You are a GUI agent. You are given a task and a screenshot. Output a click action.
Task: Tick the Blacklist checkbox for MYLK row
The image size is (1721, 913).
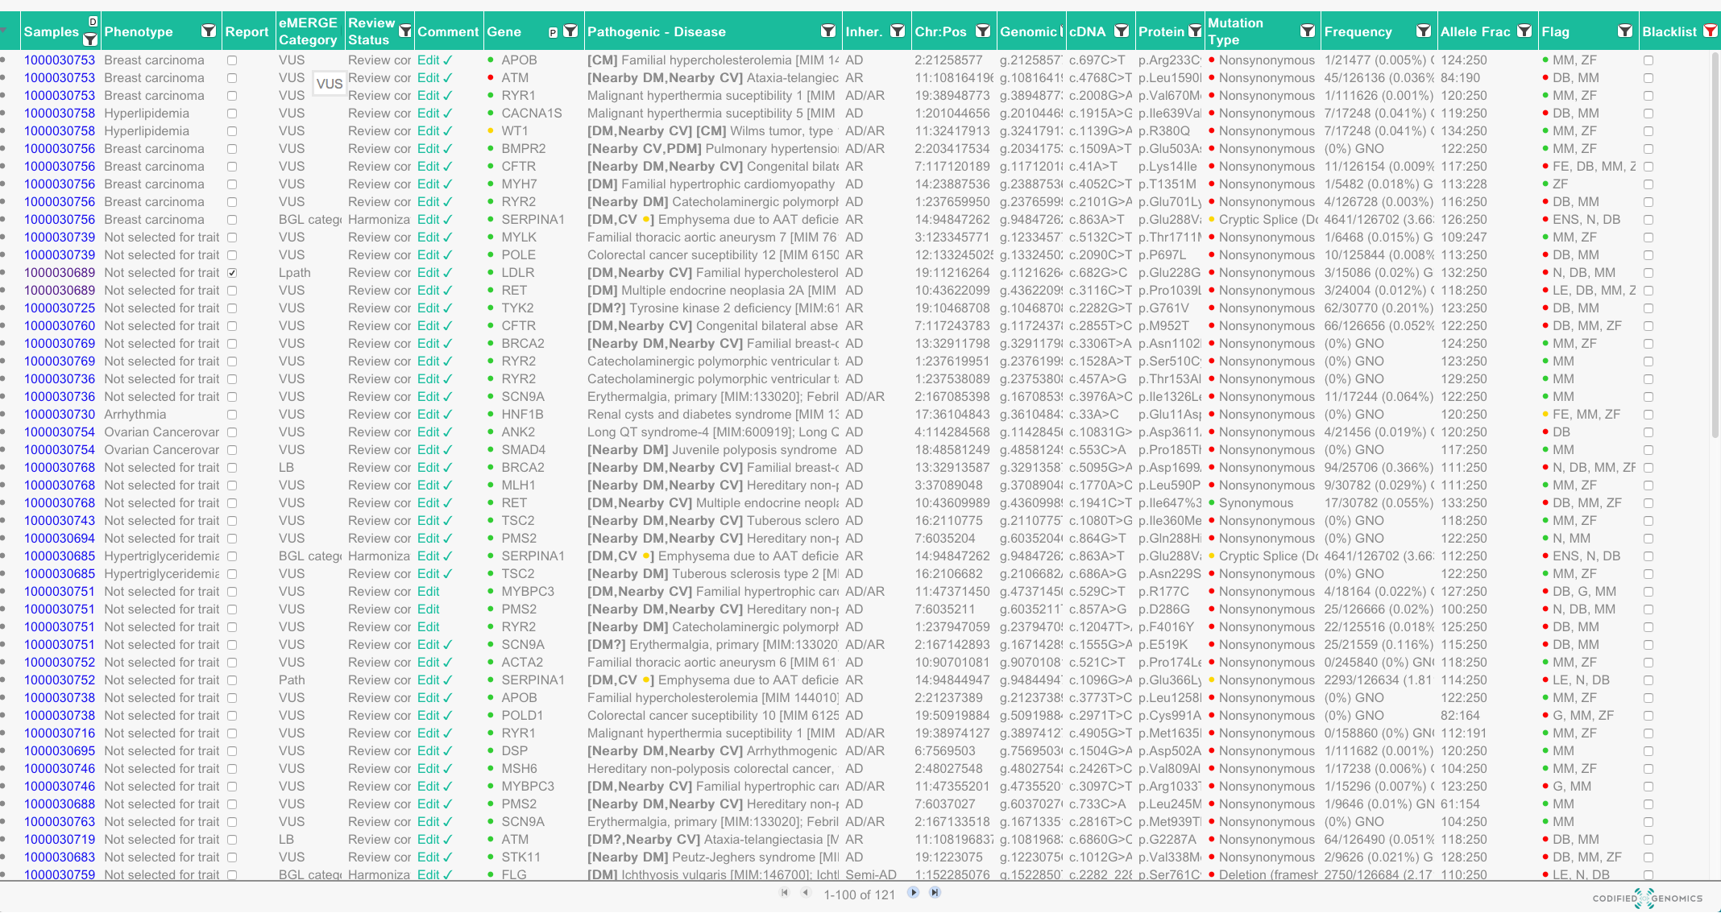[x=1648, y=238]
